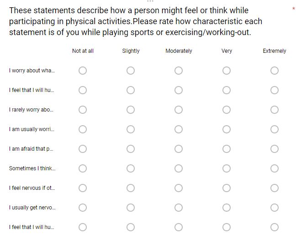296x234 pixels.
Task: Select 'Slightly' for 'I rarely worry abo...'
Action: tap(131, 110)
